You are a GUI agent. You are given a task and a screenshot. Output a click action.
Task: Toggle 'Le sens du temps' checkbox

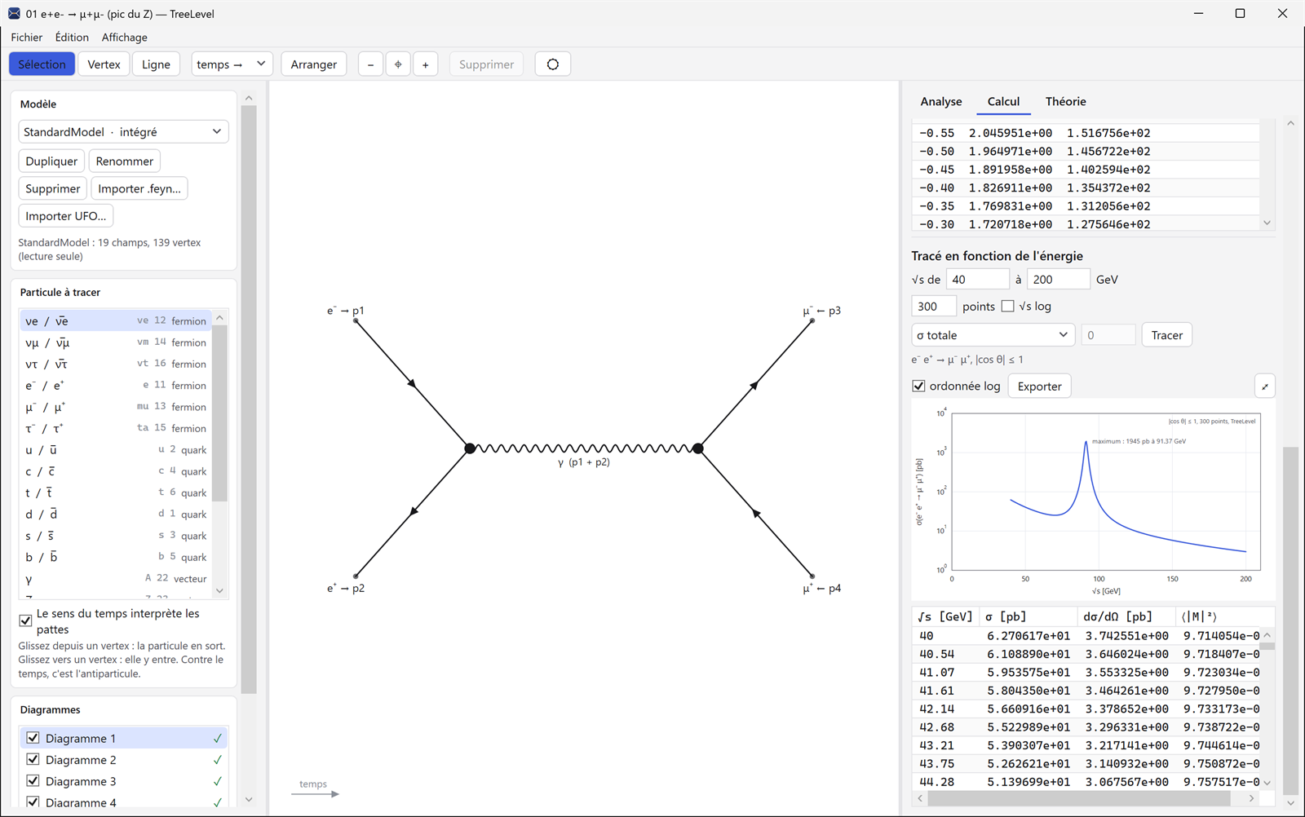pos(25,620)
